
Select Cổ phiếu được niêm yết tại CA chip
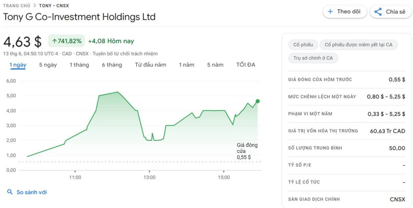[359, 45]
